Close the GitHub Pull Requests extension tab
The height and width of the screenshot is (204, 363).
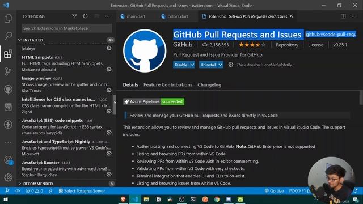(x=291, y=16)
